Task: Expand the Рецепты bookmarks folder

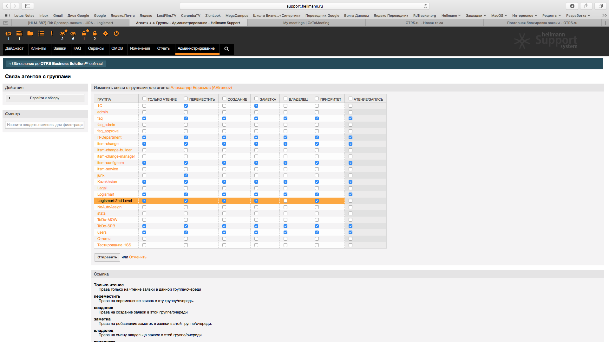Action: [x=551, y=16]
